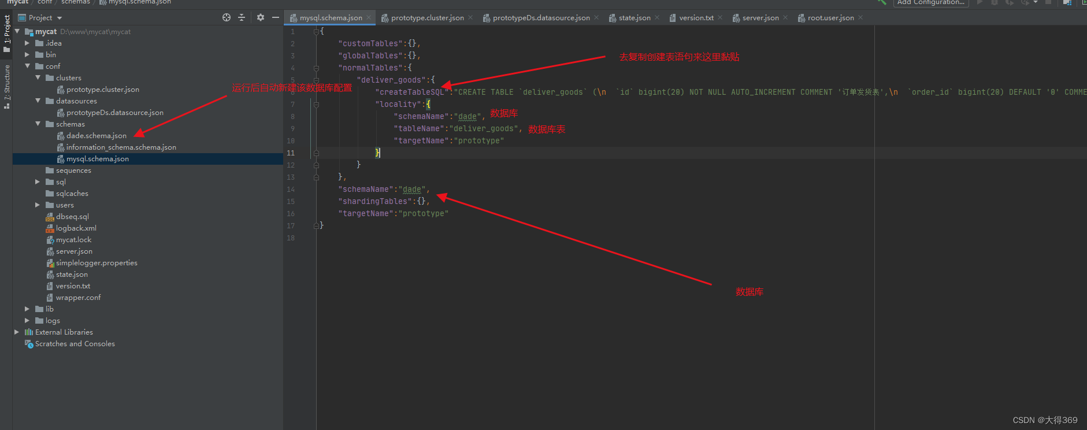Expand the sql folder
The height and width of the screenshot is (430, 1087).
click(38, 181)
